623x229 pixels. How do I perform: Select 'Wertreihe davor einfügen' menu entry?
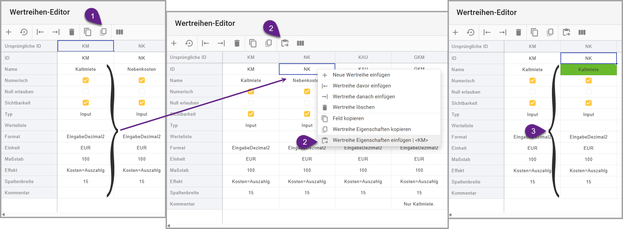[379, 86]
